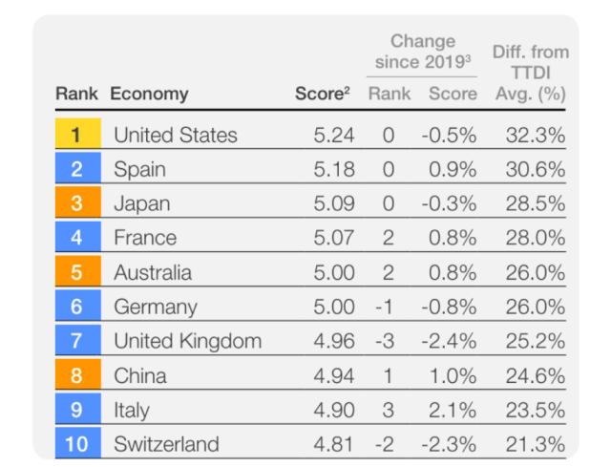Select the blue rank 2 badge
The height and width of the screenshot is (467, 611).
coord(76,169)
